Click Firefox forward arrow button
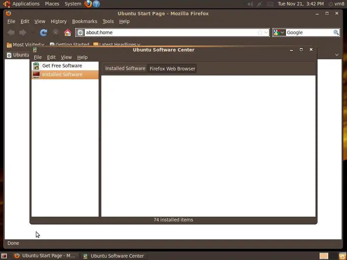Screen dimensions: 347x260 [23, 33]
